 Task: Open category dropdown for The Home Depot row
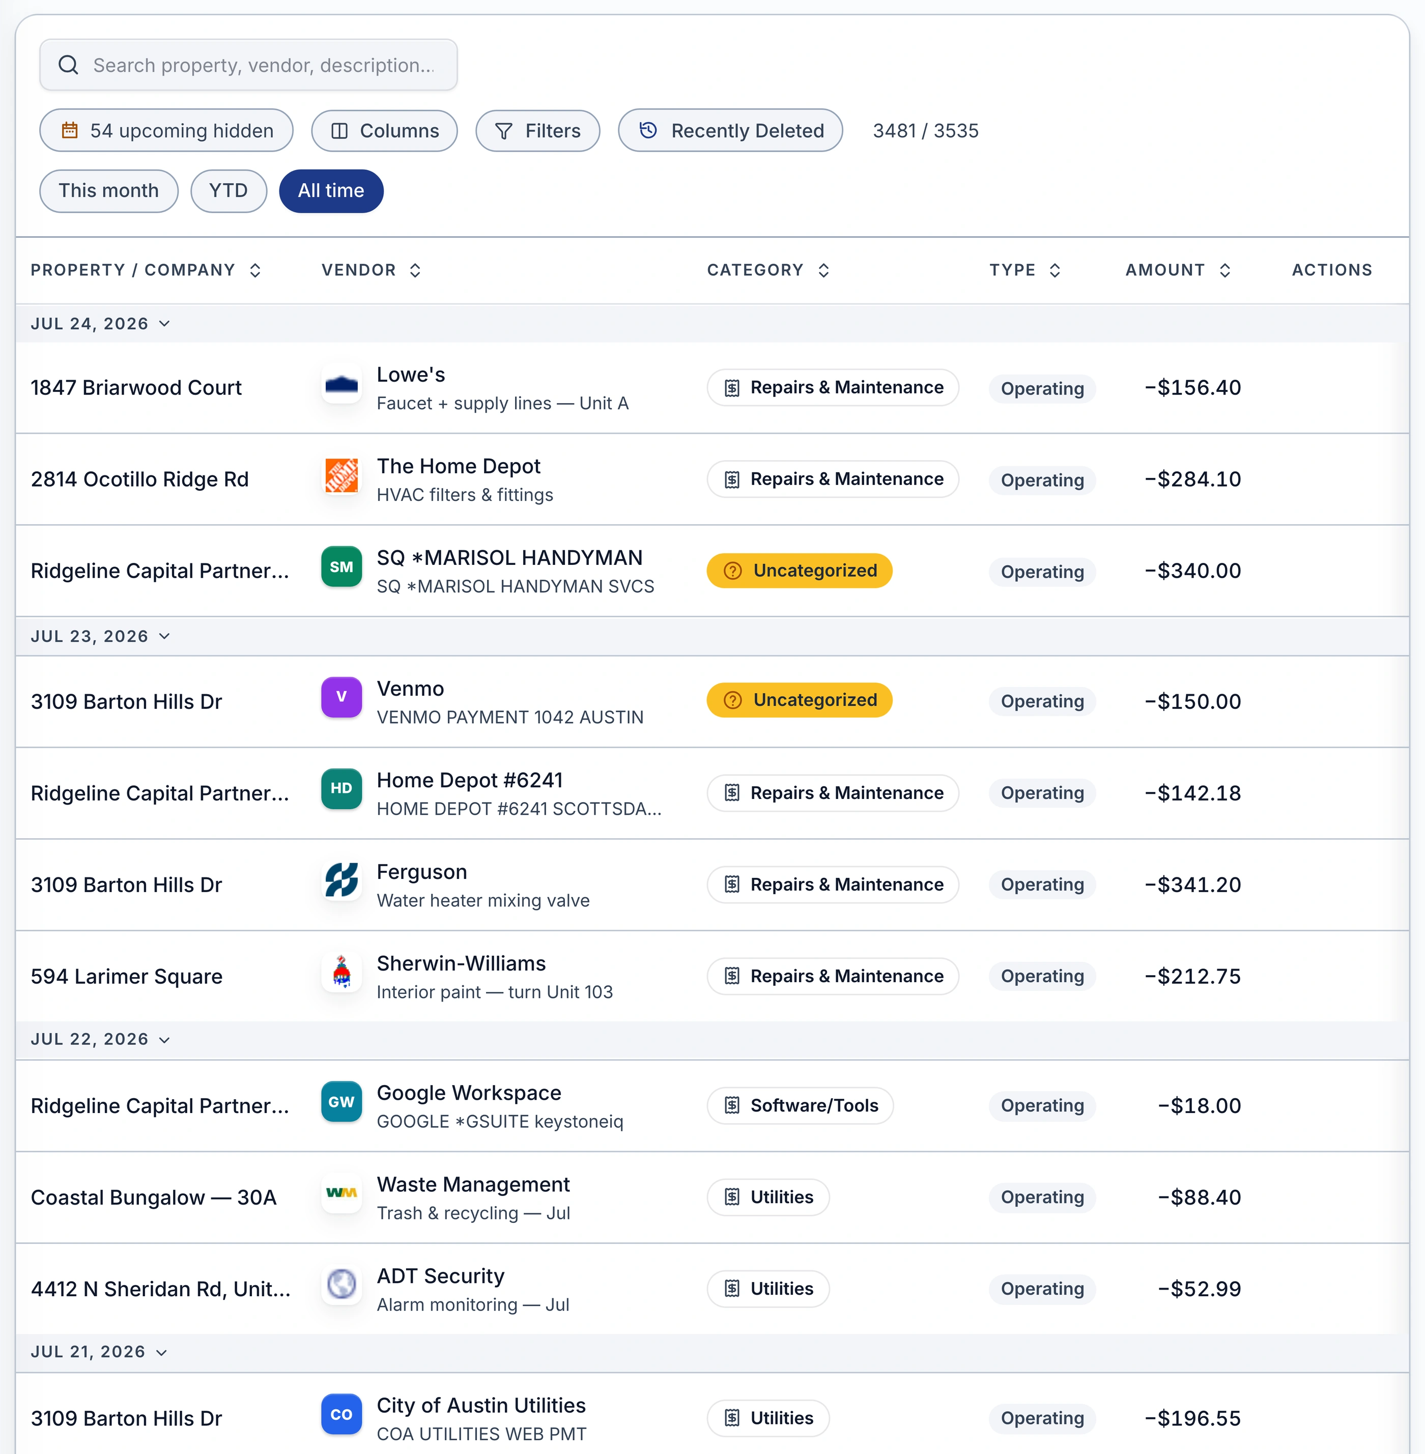click(832, 479)
